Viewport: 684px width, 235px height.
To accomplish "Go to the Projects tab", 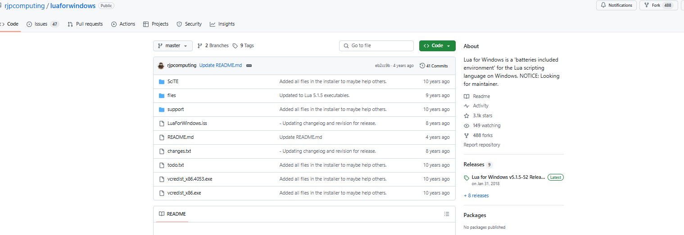I will coord(156,24).
